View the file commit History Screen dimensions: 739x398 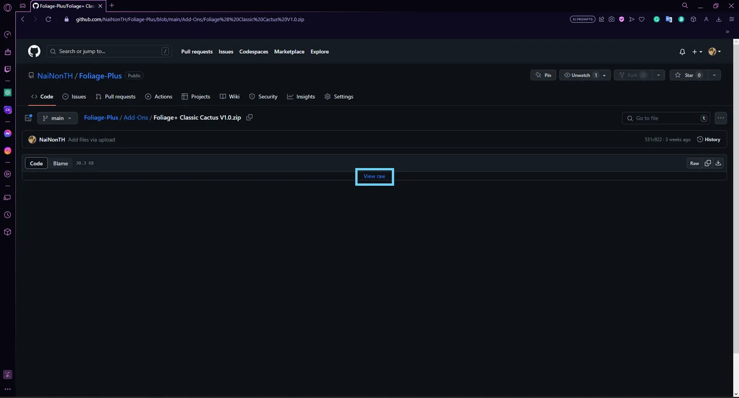tap(709, 140)
